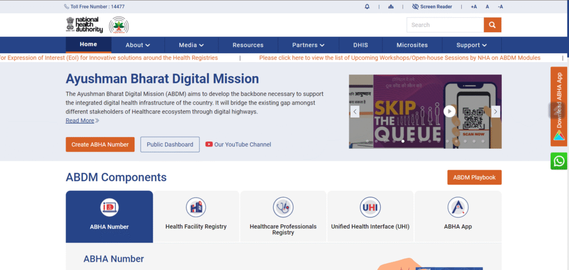569x270 pixels.
Task: Click the Ayushman Bharat Digital Mission heading
Action: [x=162, y=79]
